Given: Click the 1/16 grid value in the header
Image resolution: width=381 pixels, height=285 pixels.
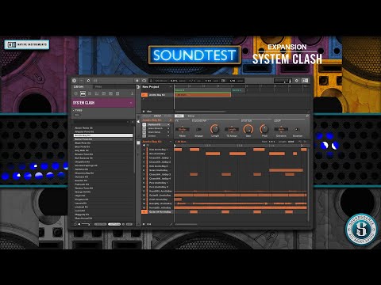Looking at the screenshot, I should click(x=233, y=81).
